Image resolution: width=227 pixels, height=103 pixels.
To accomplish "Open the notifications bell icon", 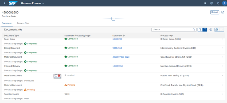I will [218, 3].
